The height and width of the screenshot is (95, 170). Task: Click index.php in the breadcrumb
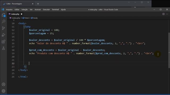[16, 18]
